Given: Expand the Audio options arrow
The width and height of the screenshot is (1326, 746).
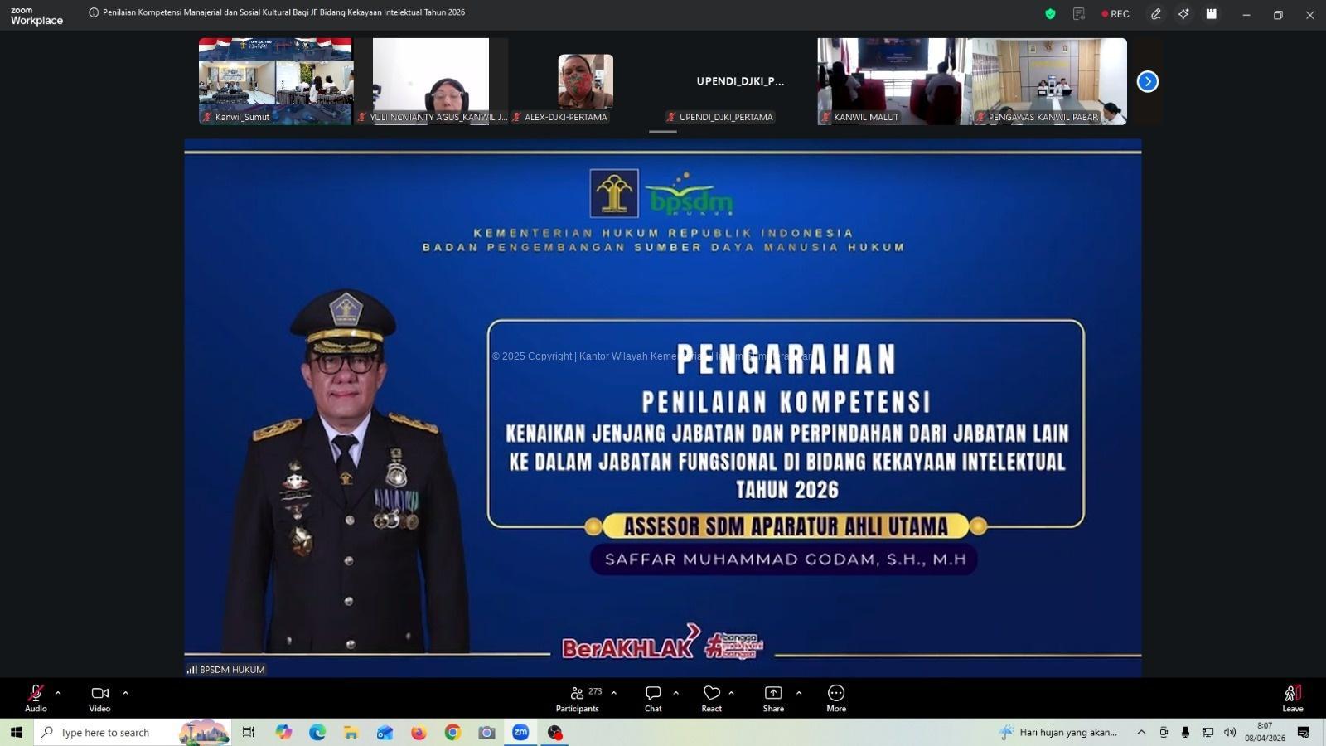Looking at the screenshot, I should pos(58,693).
